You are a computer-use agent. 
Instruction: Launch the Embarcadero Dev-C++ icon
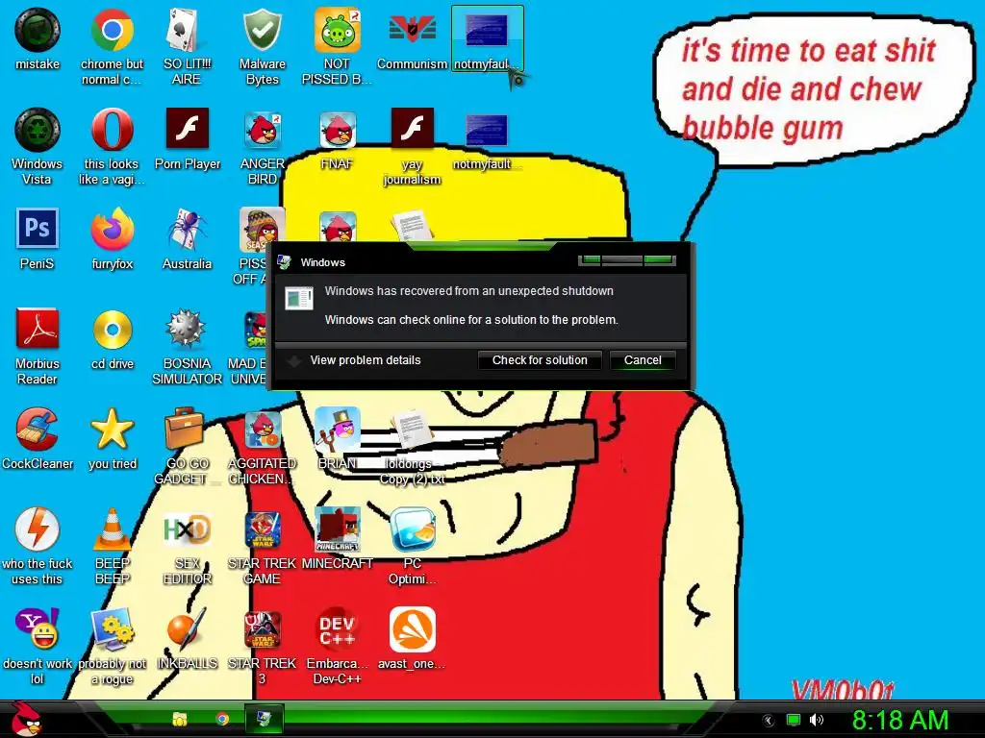(x=337, y=645)
